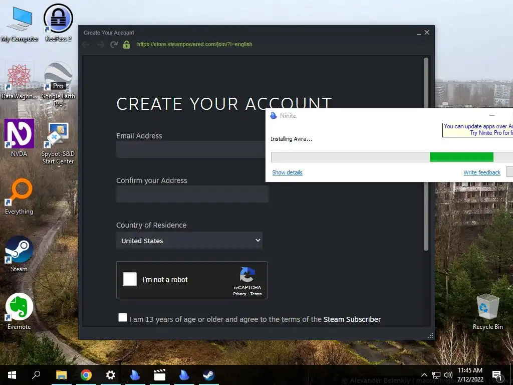Viewport: 513px width, 385px height.
Task: Click Write feedback in Ninite
Action: pyautogui.click(x=482, y=172)
